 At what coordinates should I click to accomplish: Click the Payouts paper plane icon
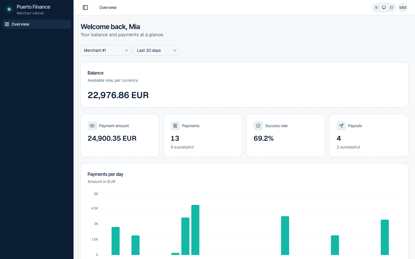coord(341,126)
